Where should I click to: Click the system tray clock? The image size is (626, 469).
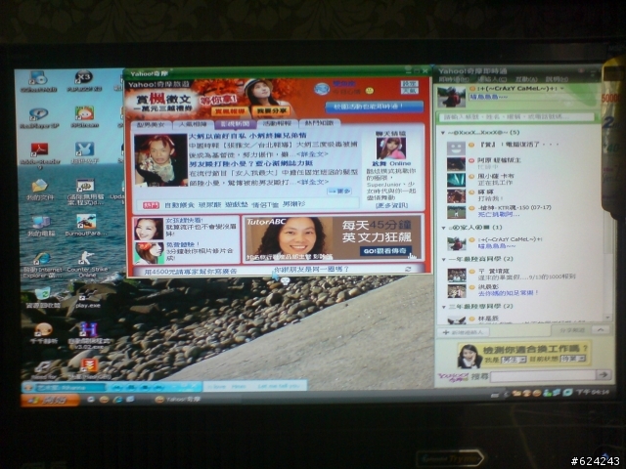coord(593,393)
